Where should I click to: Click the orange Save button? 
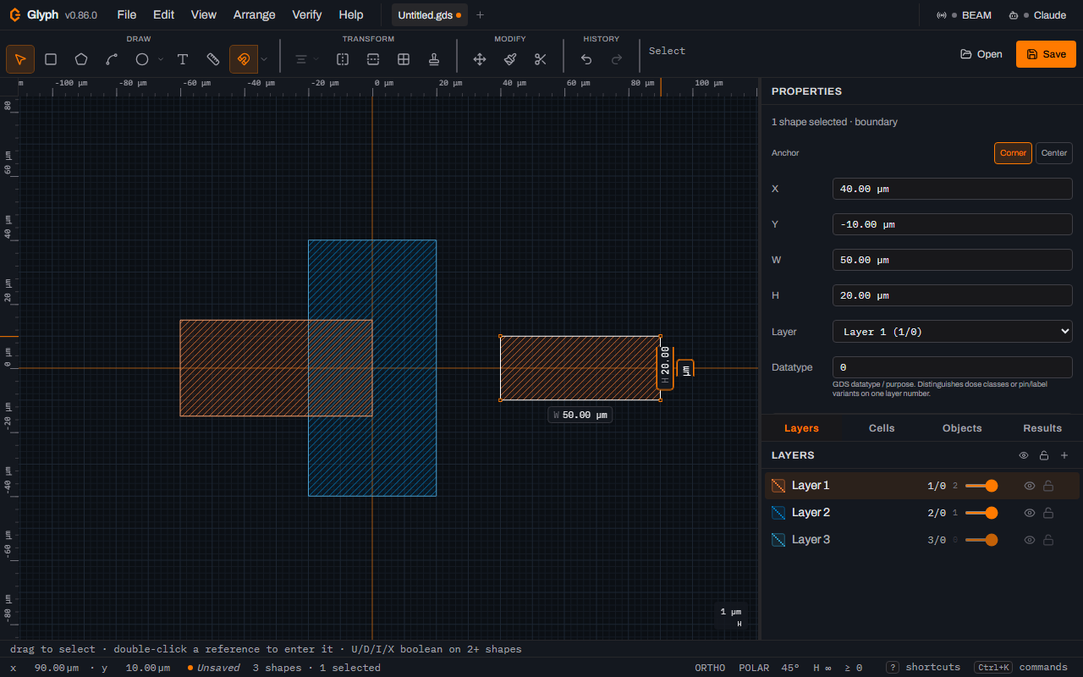(1046, 54)
